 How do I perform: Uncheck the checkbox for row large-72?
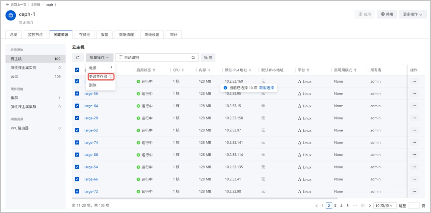click(x=77, y=191)
